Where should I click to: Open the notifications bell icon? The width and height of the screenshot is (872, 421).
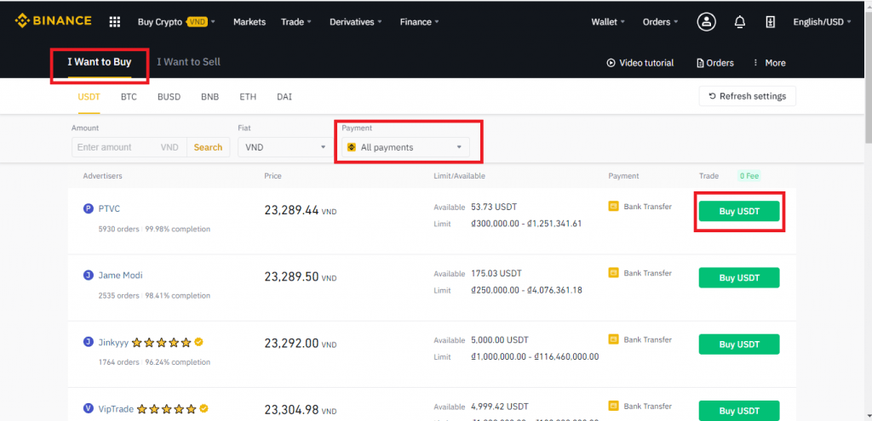coord(740,21)
